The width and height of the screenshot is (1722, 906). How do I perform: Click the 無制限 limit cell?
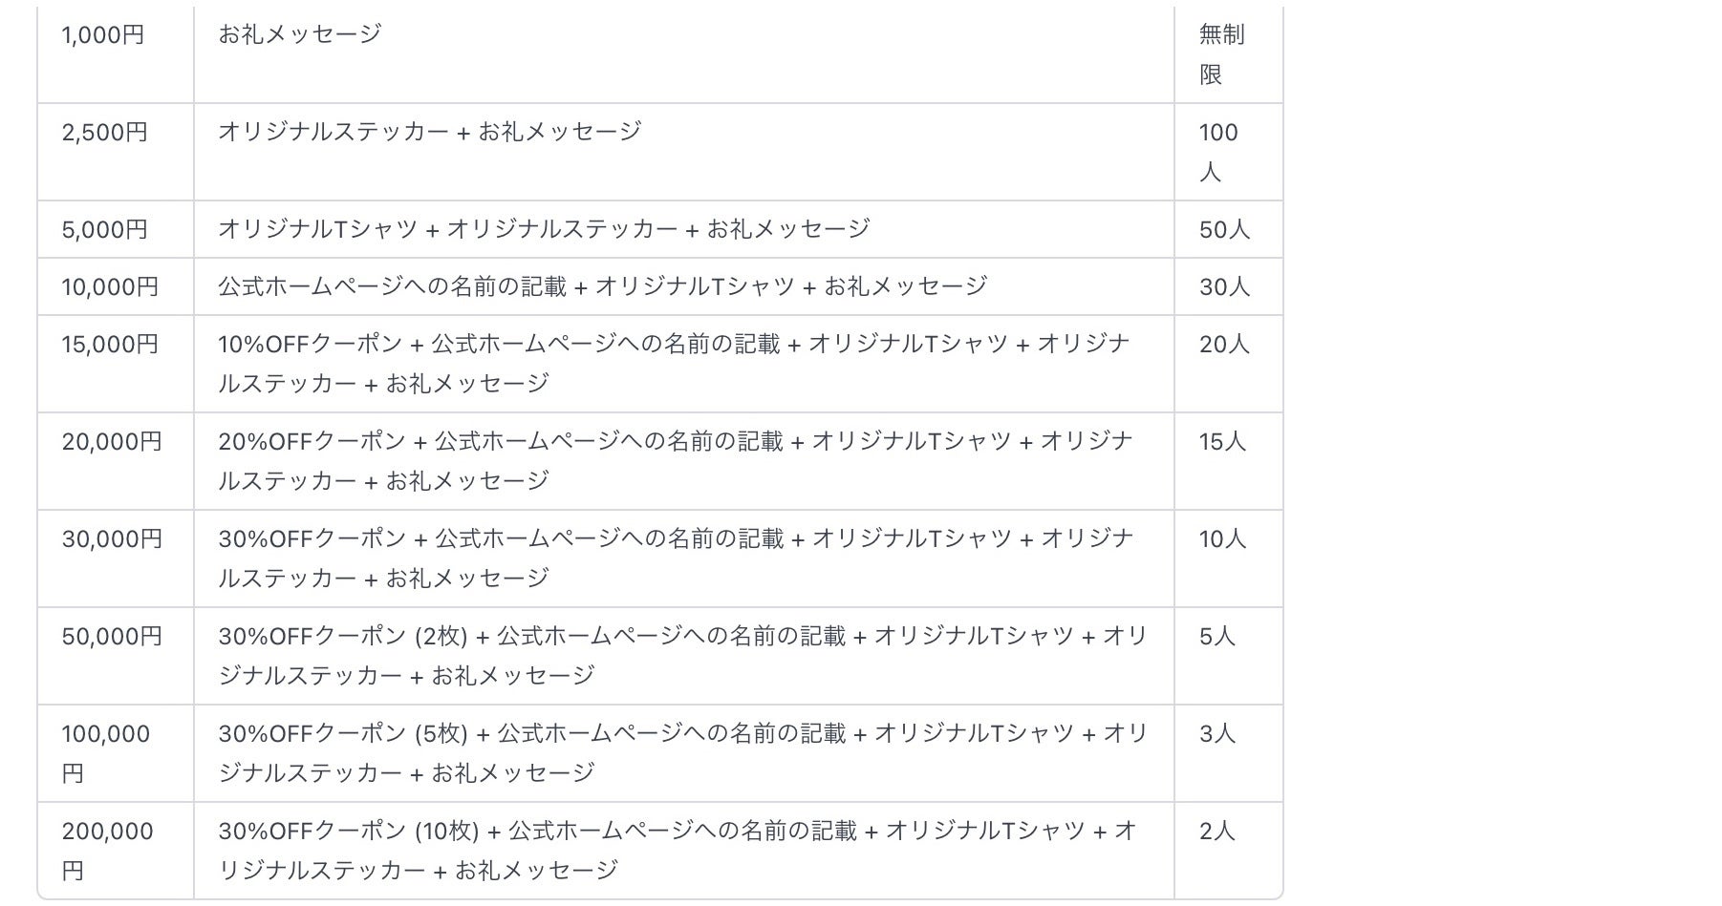(x=1221, y=54)
